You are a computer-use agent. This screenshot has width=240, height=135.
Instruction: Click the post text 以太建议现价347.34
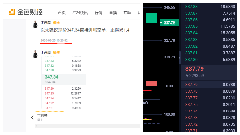[x=85, y=30]
